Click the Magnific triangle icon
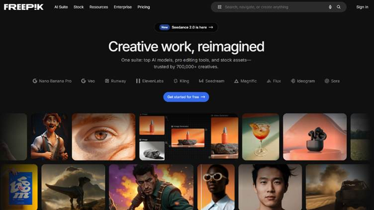This screenshot has height=210, width=374. click(x=236, y=81)
